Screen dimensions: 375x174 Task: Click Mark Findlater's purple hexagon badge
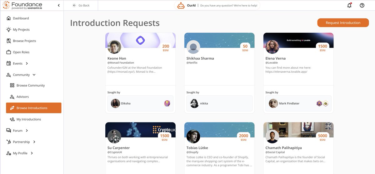[x=319, y=104]
